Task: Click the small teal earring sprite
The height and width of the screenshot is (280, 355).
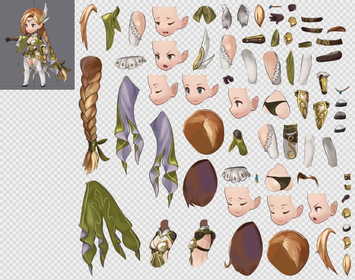Action: coord(257,178)
